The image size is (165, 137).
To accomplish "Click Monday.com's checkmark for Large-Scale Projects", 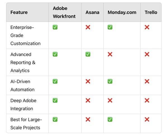I will coord(110,119).
